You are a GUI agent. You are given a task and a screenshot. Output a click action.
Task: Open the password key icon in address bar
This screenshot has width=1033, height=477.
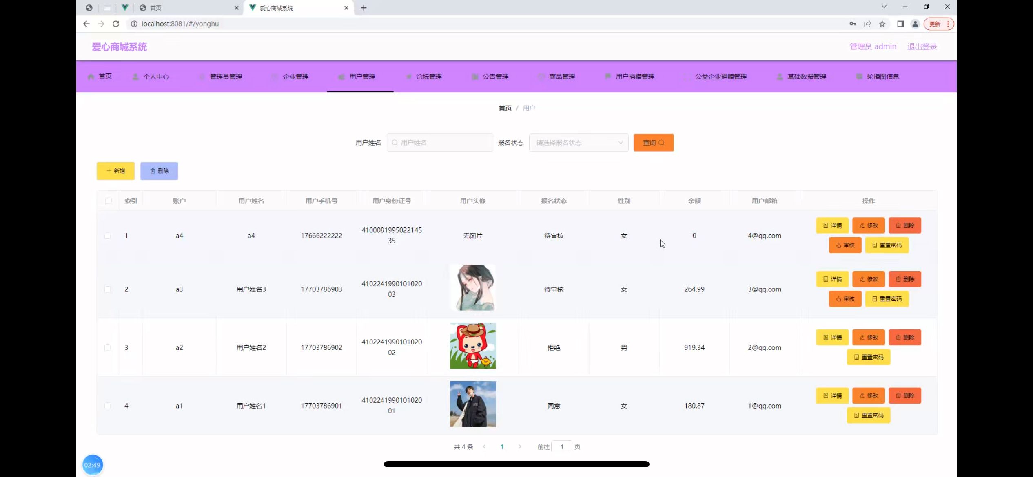pyautogui.click(x=853, y=24)
